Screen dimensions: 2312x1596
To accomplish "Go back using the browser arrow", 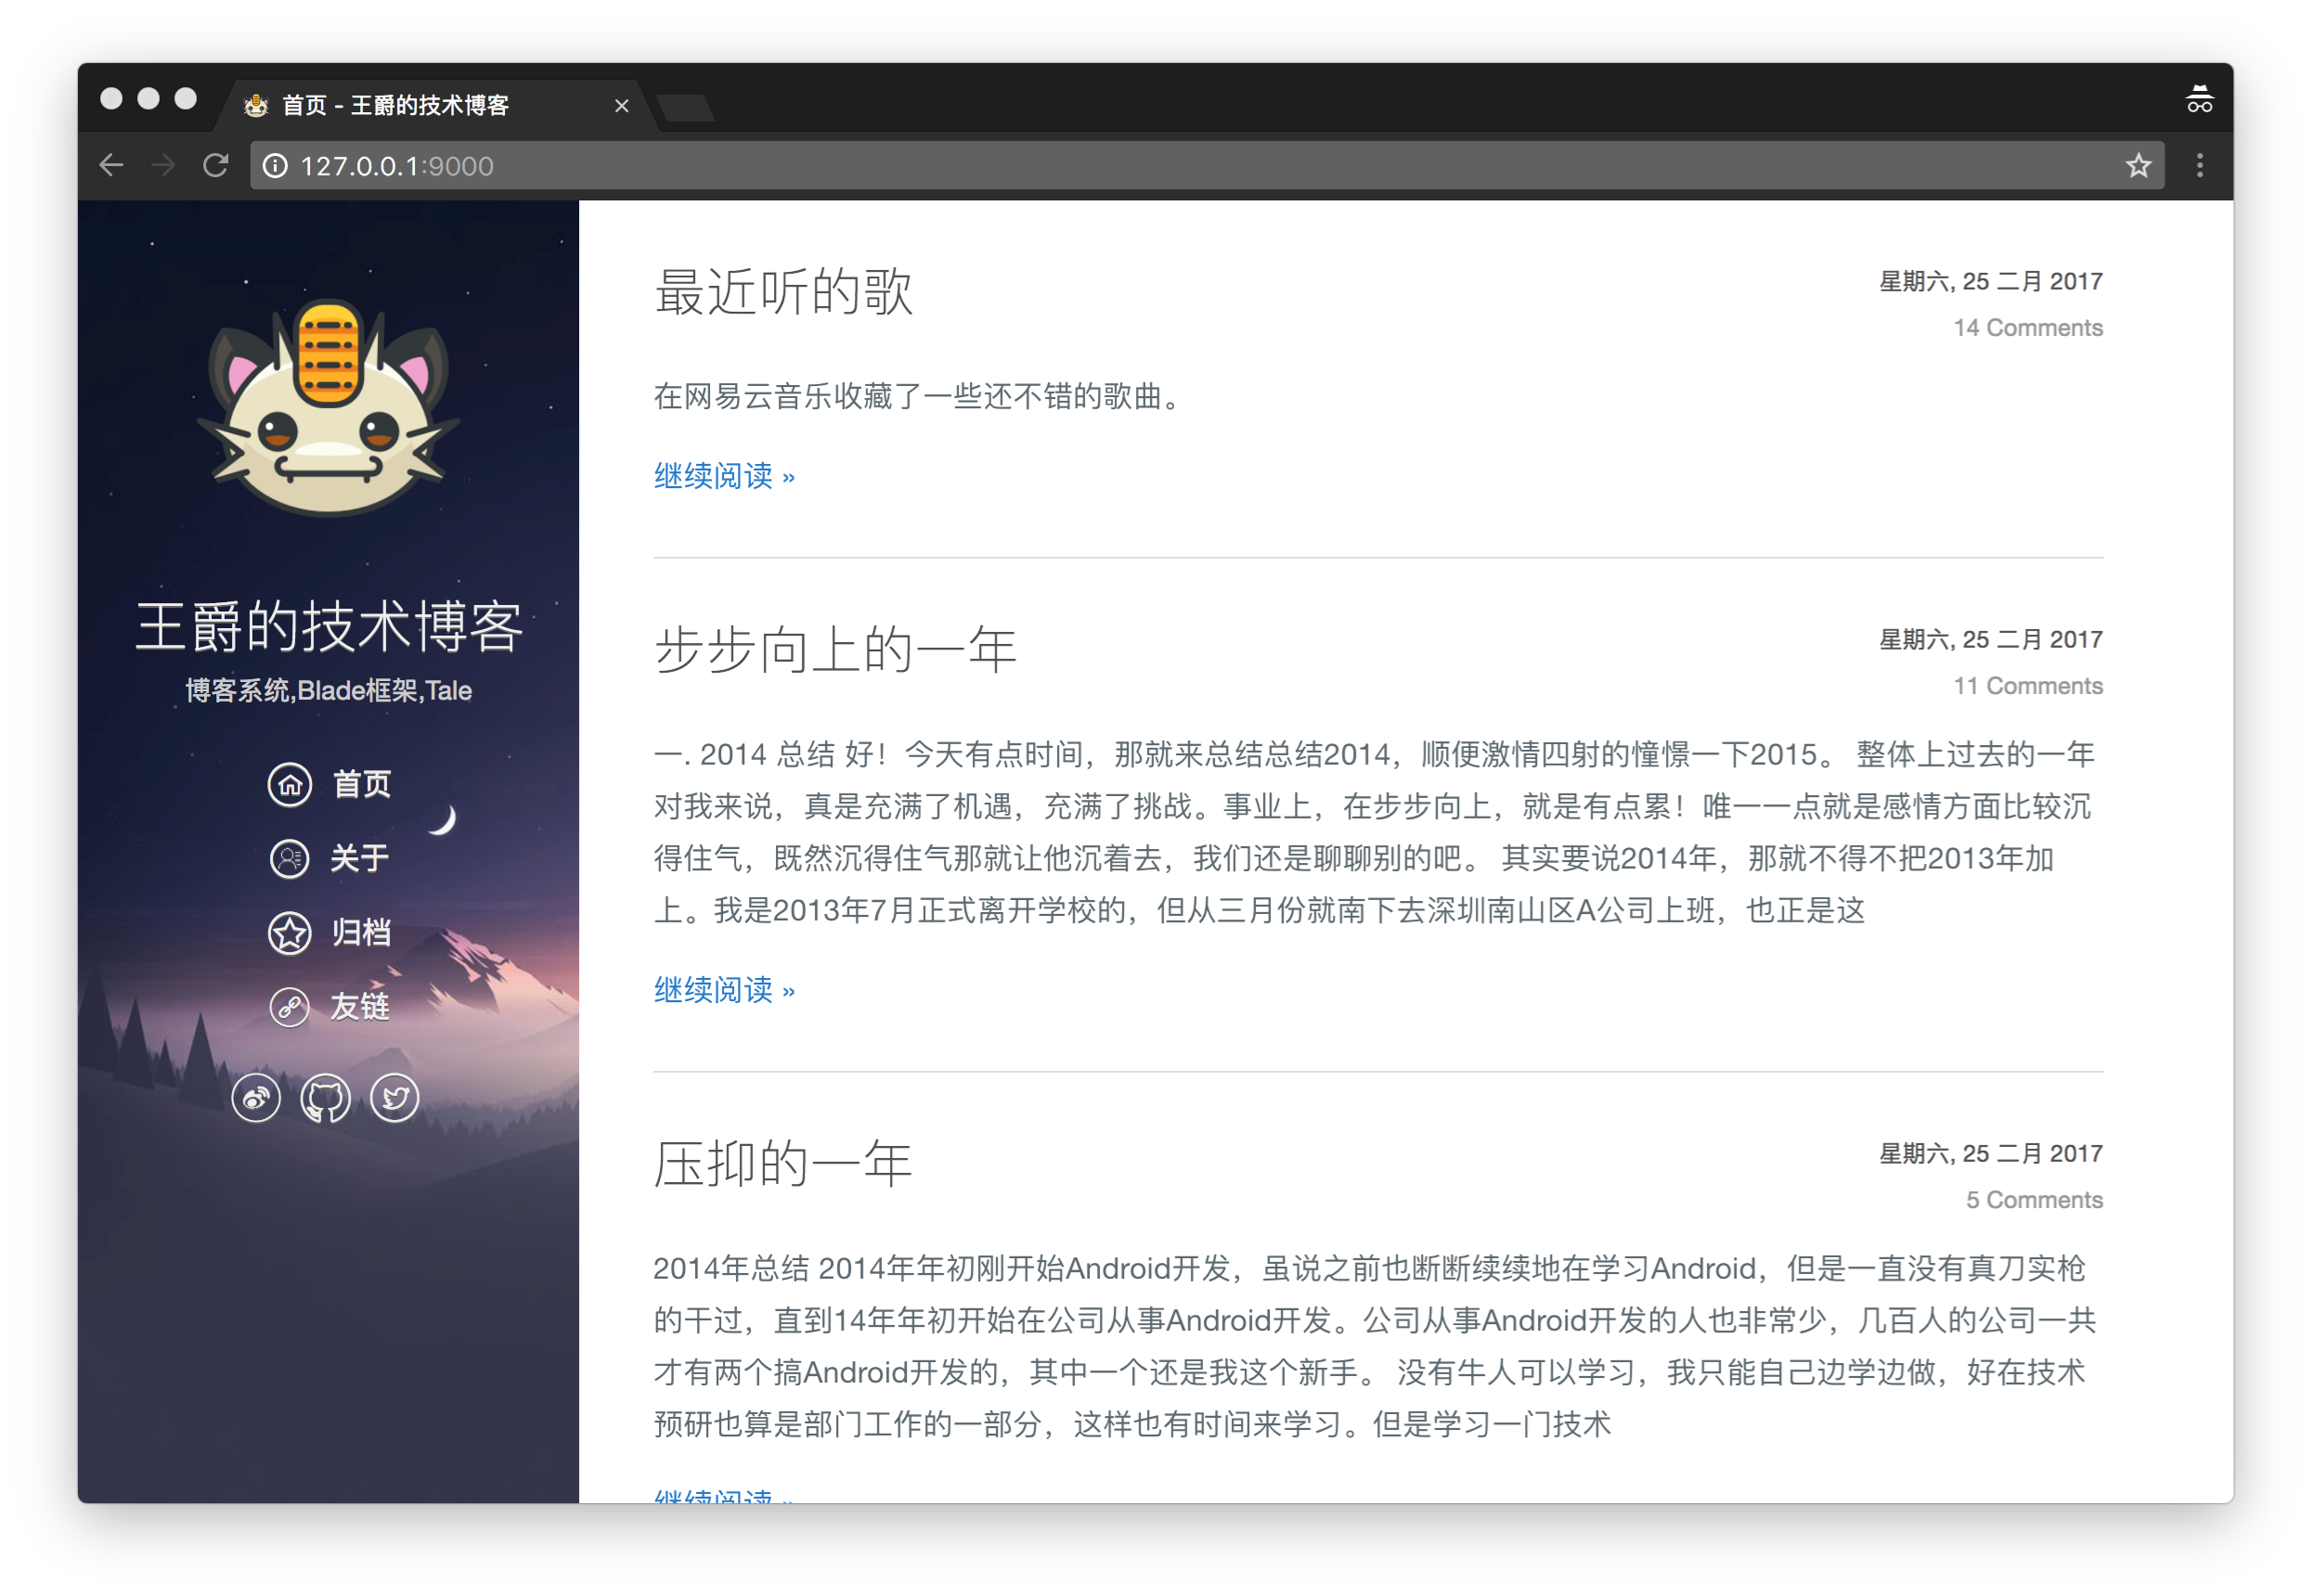I will (111, 166).
